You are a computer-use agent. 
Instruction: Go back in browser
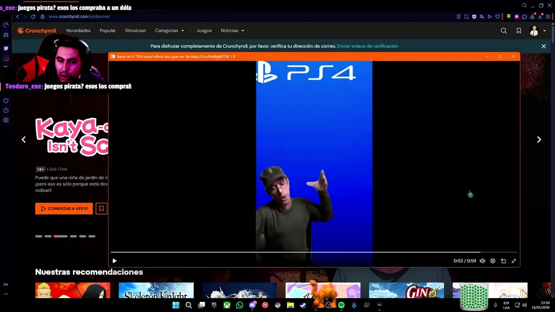17,16
